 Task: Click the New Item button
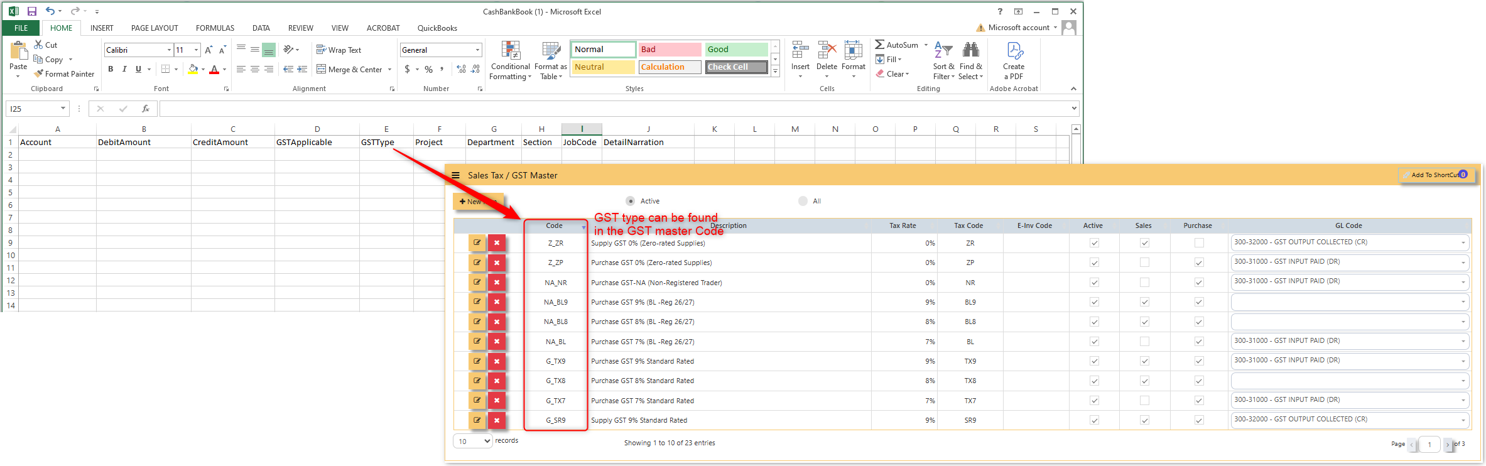478,202
